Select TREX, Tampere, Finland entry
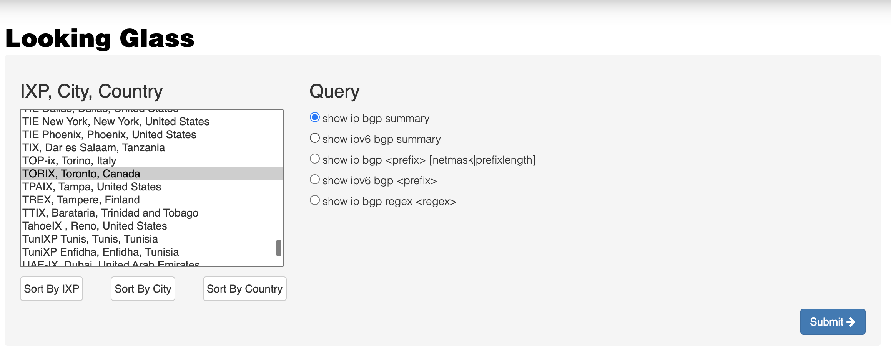Viewport: 891px width, 357px height. [x=81, y=200]
